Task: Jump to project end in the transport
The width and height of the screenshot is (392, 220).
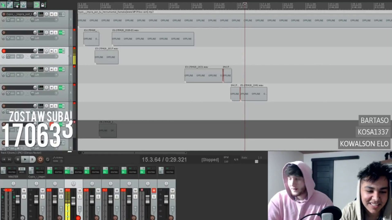Action: click(x=9, y=159)
